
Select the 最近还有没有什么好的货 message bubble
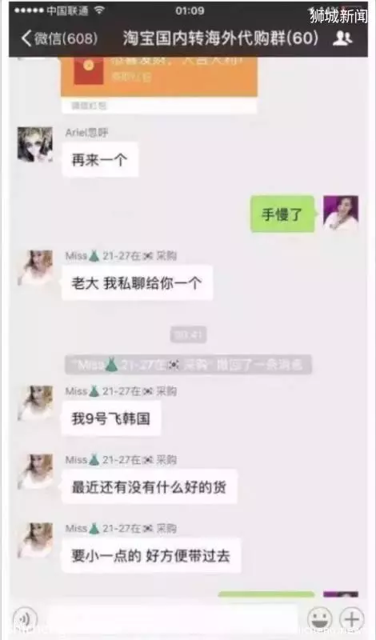click(x=149, y=487)
